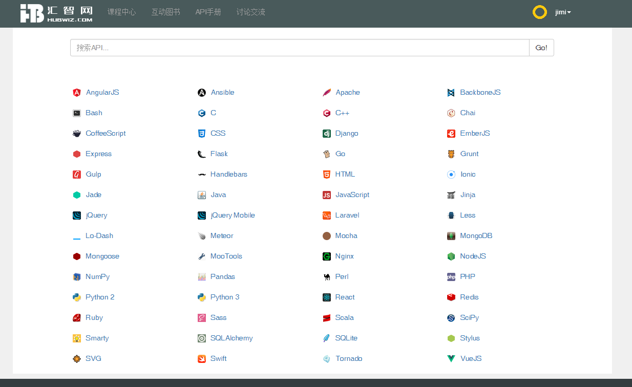The image size is (632, 387).
Task: Open the MongoDB API link
Action: coord(476,236)
